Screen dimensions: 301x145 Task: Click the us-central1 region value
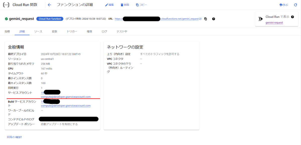pos(48,59)
